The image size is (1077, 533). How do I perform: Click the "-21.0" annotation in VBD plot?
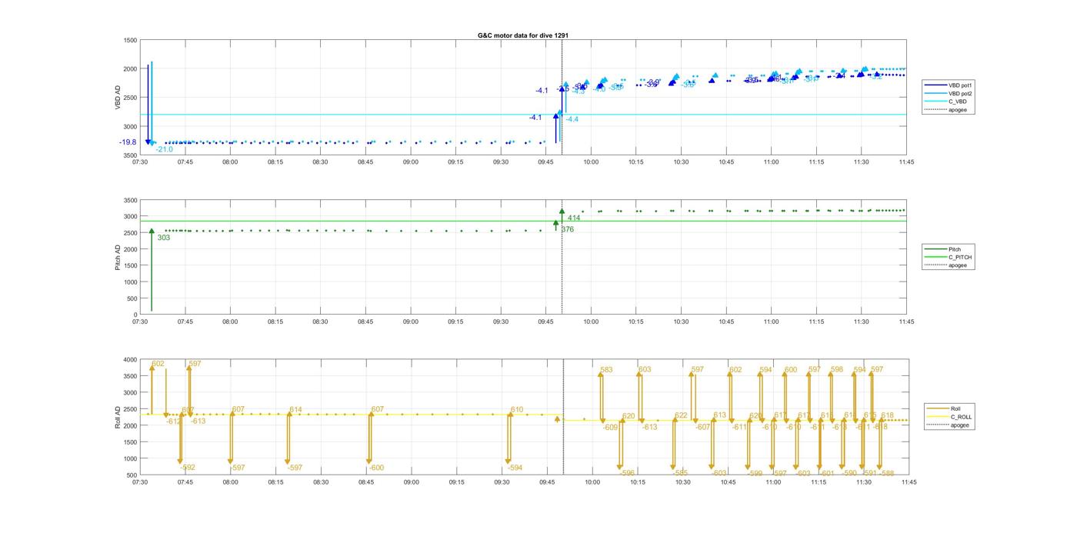pyautogui.click(x=164, y=149)
